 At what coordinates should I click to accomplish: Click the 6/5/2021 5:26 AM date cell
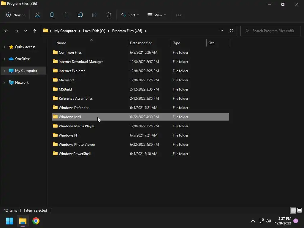144,52
